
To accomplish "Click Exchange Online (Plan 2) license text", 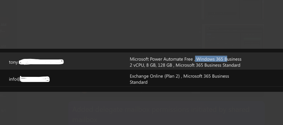I will tap(155, 76).
